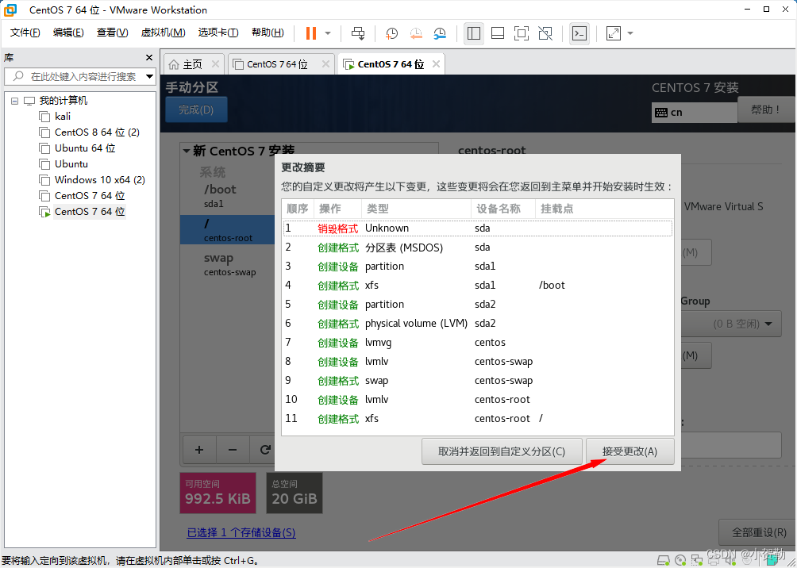Select row 7 lvmvg centos
This screenshot has width=797, height=568.
(478, 343)
